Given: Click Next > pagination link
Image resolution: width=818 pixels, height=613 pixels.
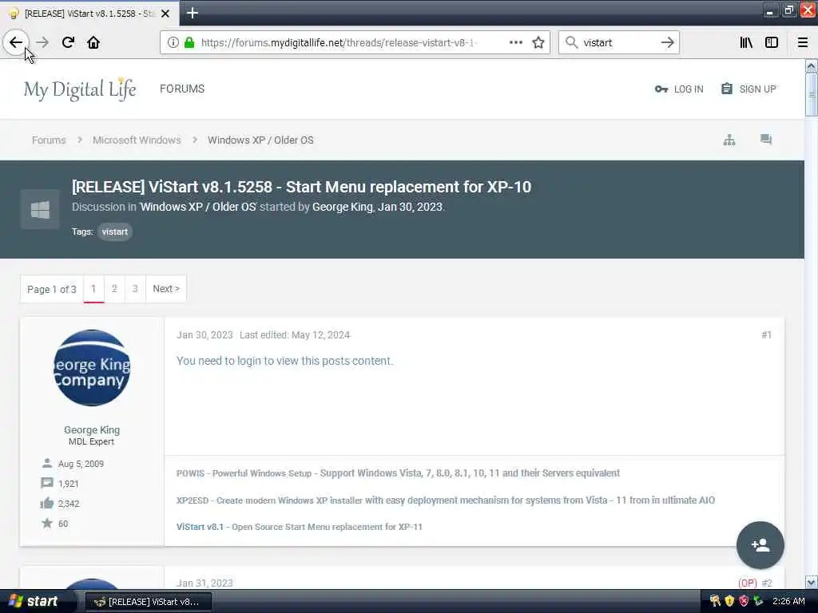Looking at the screenshot, I should point(166,288).
